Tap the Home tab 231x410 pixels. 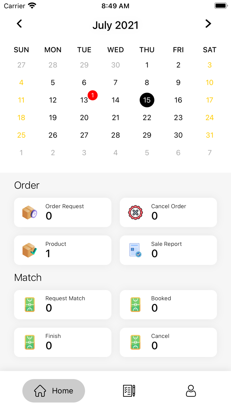54,391
